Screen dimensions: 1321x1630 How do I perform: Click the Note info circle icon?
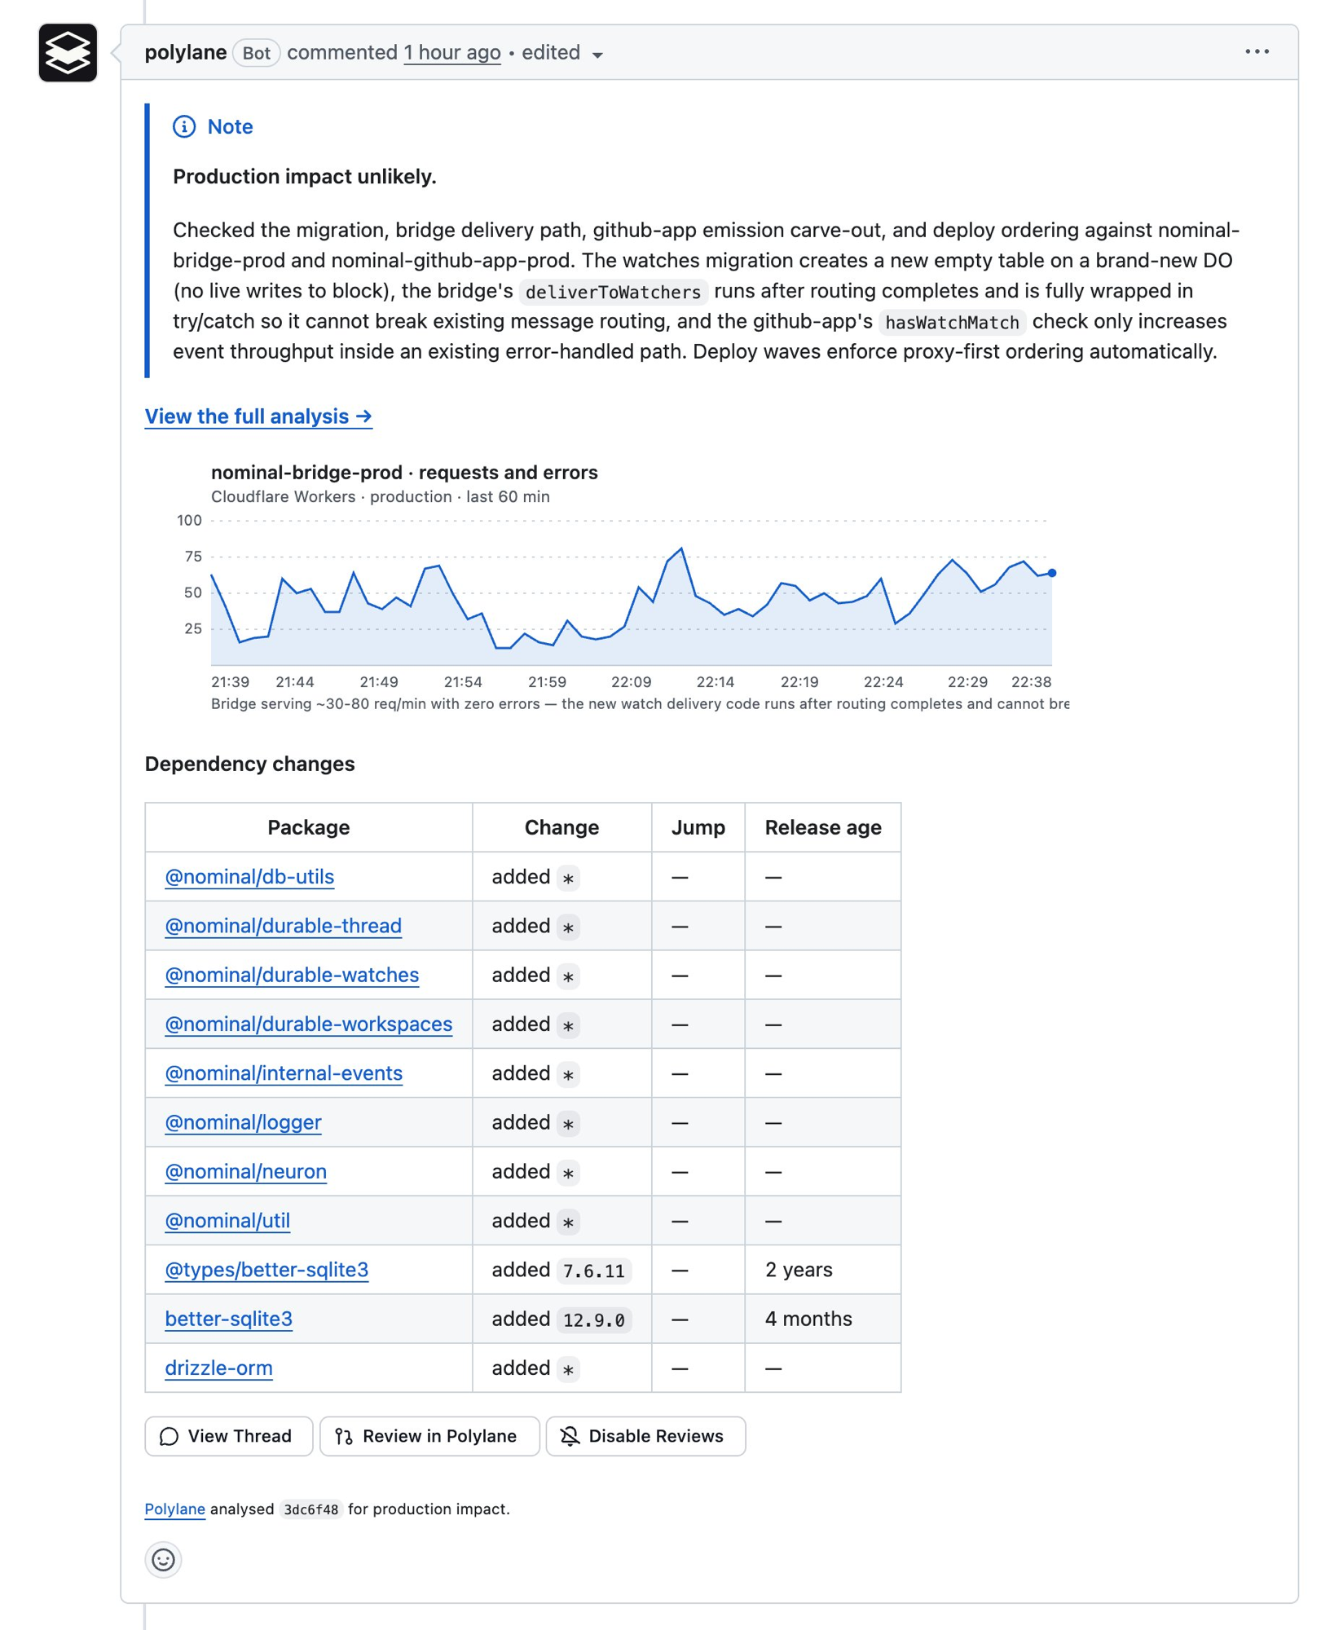click(x=184, y=126)
